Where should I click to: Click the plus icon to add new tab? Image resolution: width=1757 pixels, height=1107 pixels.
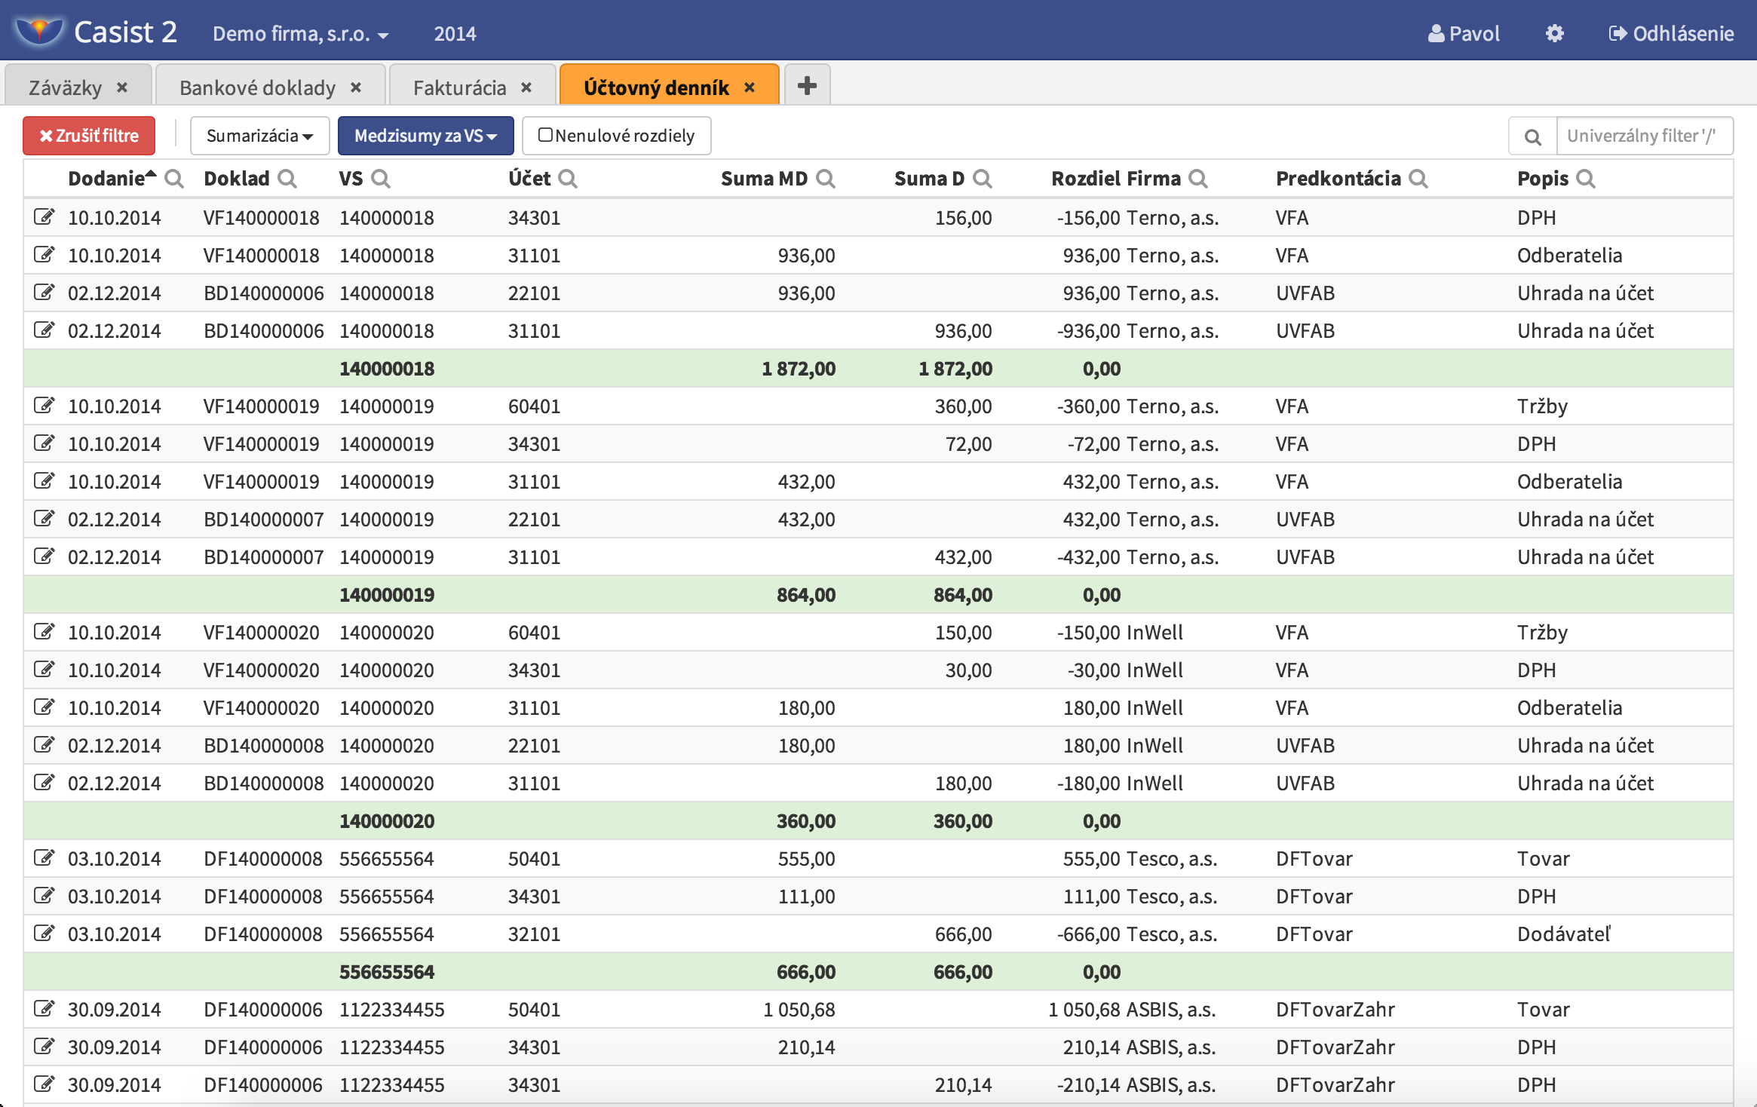(807, 86)
